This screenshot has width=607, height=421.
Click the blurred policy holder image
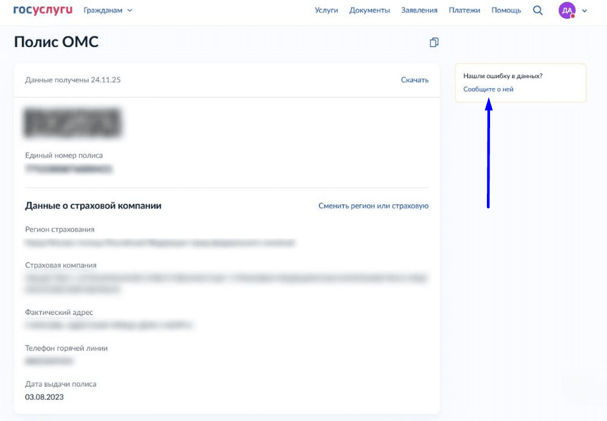[73, 122]
